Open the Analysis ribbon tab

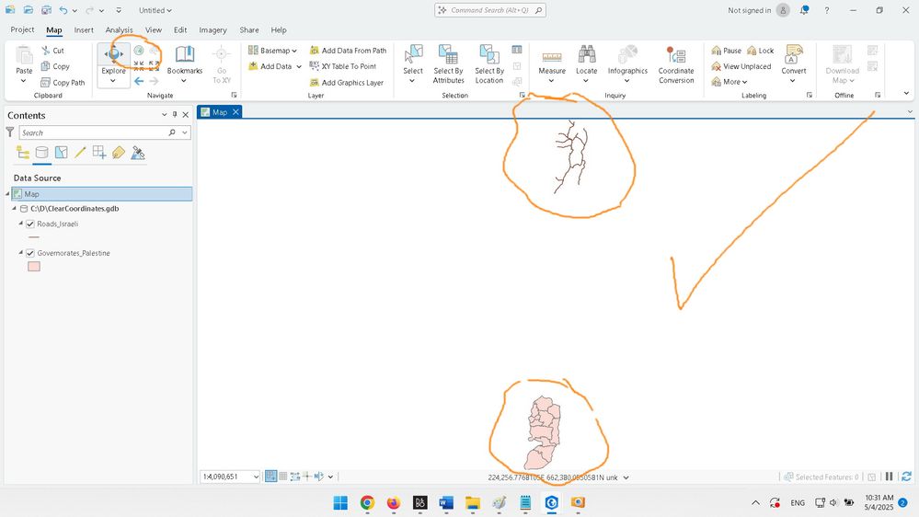pyautogui.click(x=119, y=29)
